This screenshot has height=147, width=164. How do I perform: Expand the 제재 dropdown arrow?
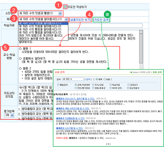pyautogui.click(x=66, y=19)
